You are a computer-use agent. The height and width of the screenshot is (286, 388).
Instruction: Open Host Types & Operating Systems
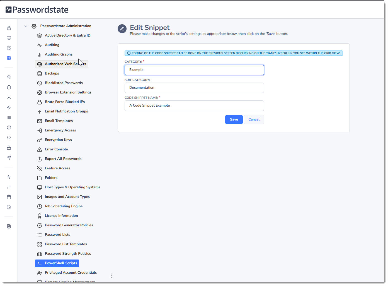pos(72,187)
